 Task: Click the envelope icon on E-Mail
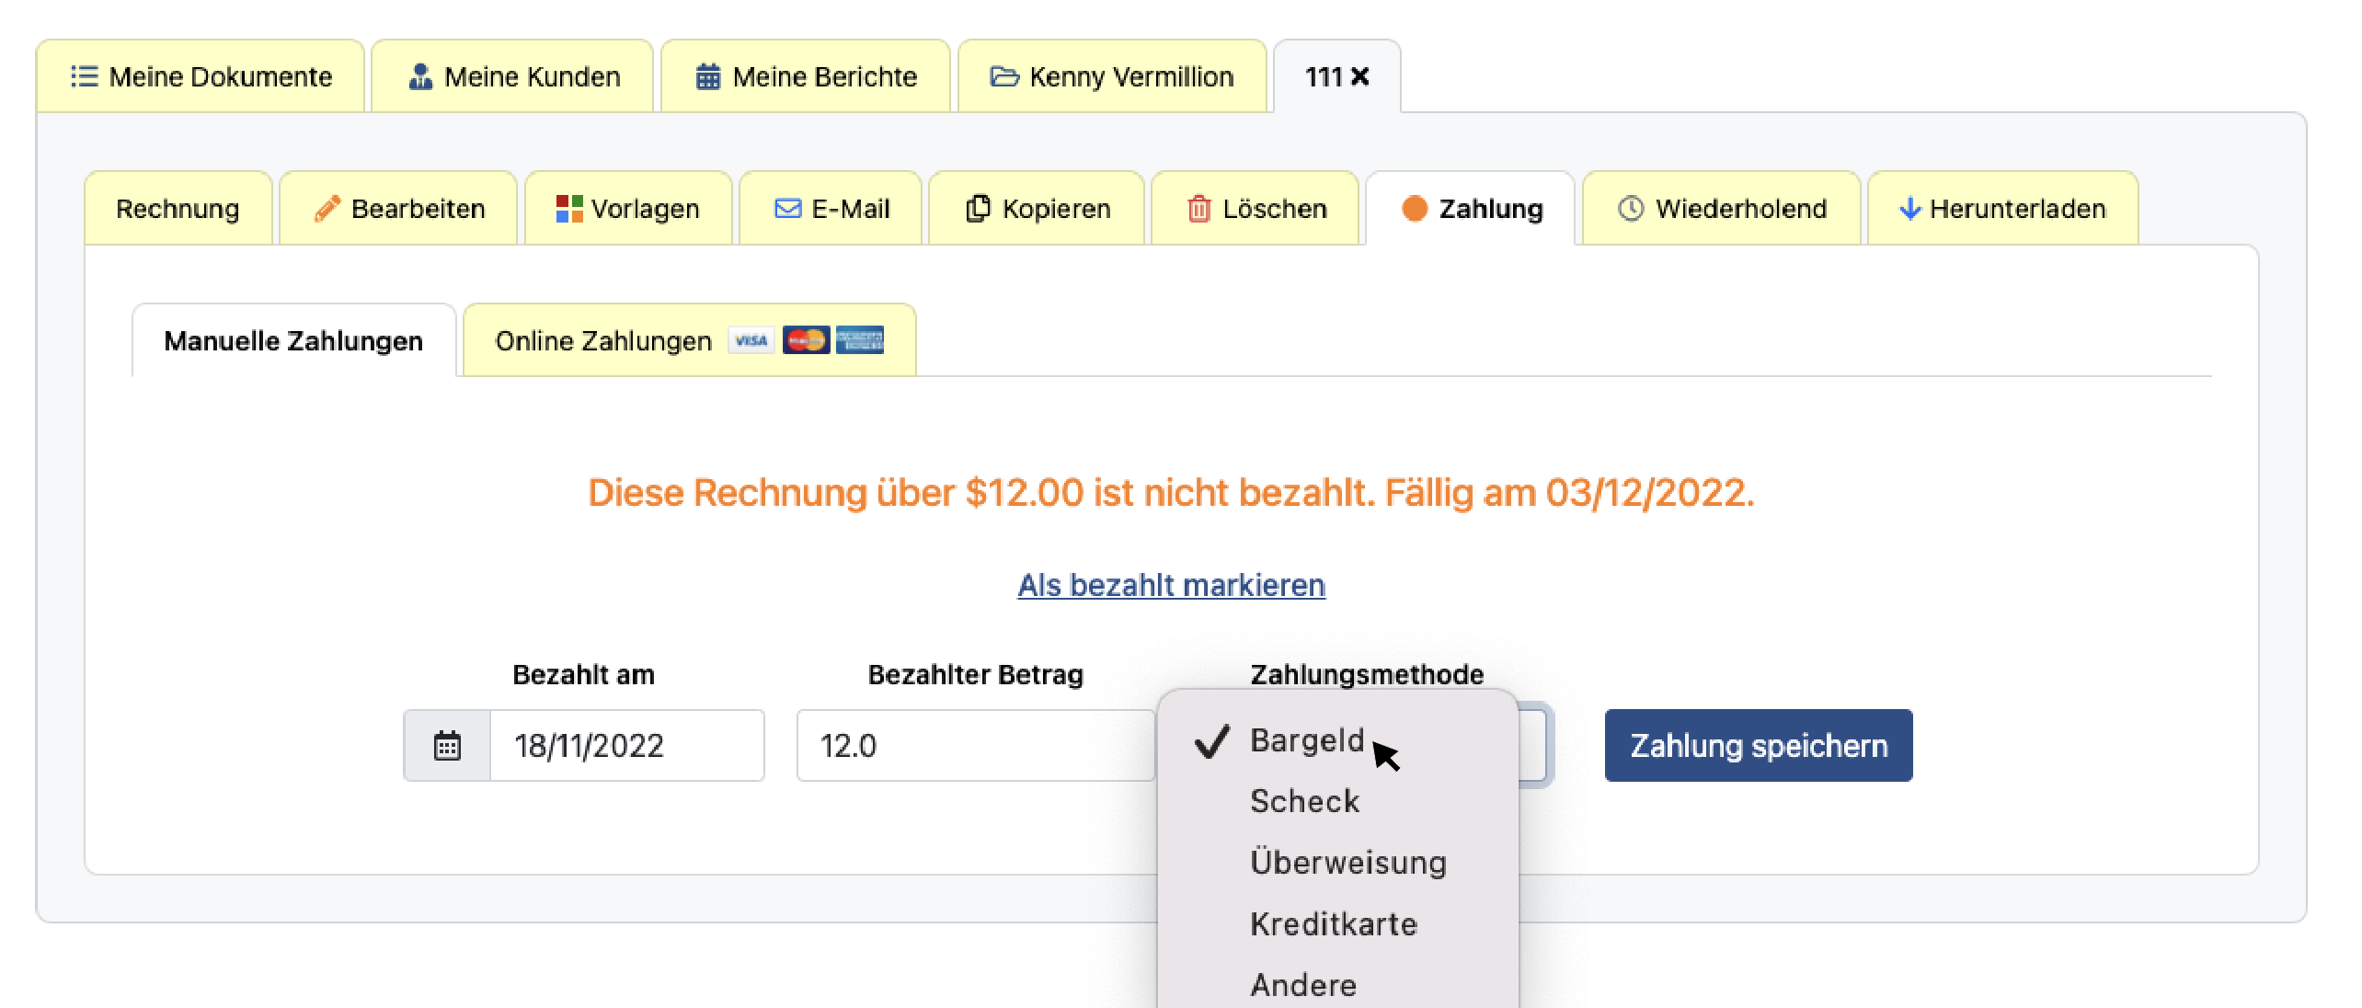click(x=787, y=209)
